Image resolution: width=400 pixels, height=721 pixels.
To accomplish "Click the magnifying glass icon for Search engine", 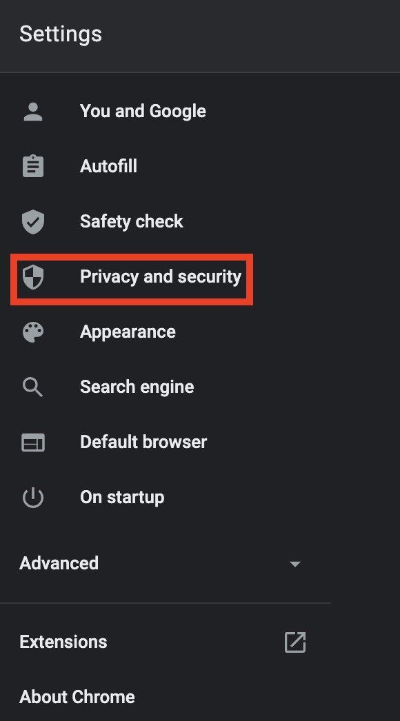I will tap(32, 387).
